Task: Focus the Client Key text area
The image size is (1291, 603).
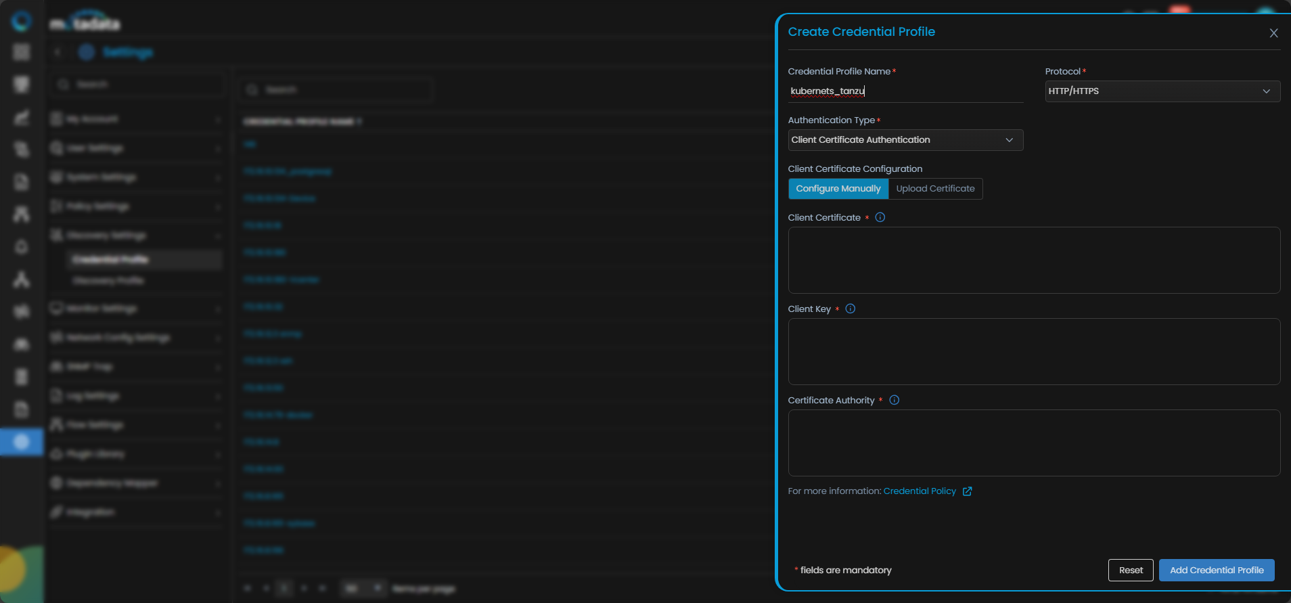Action: (1033, 352)
